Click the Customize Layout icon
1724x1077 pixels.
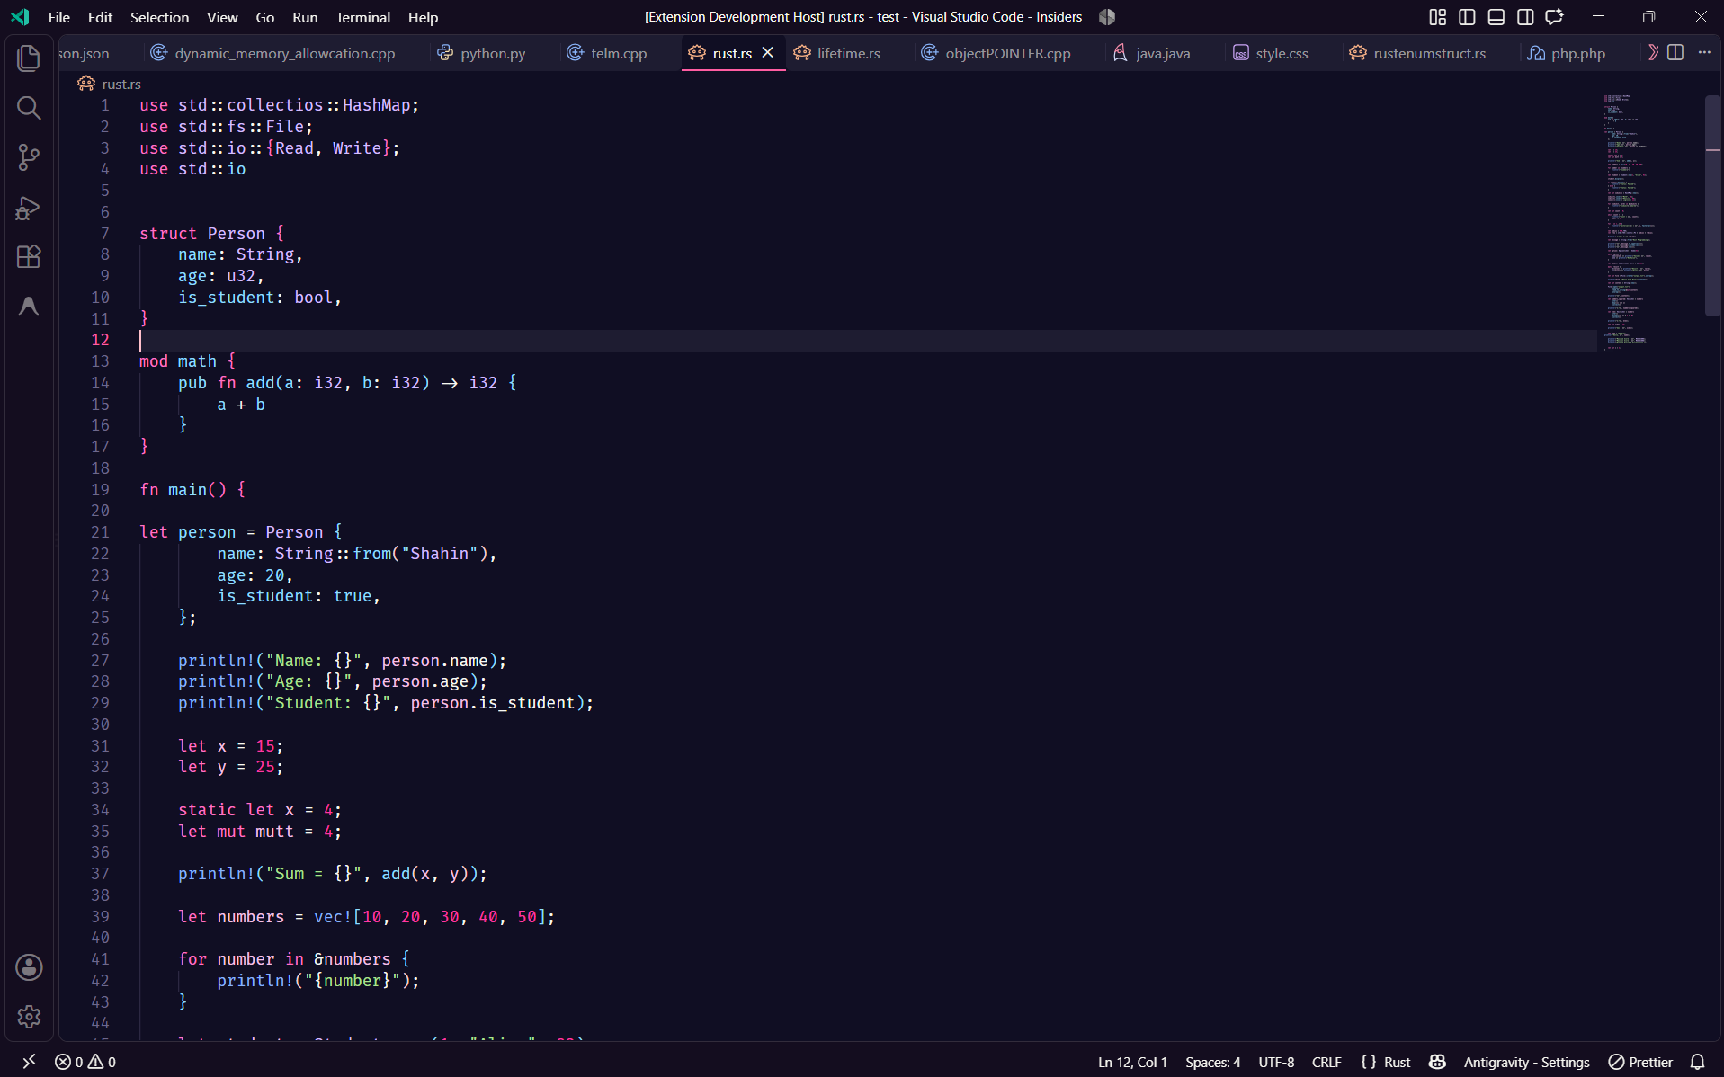coord(1437,17)
